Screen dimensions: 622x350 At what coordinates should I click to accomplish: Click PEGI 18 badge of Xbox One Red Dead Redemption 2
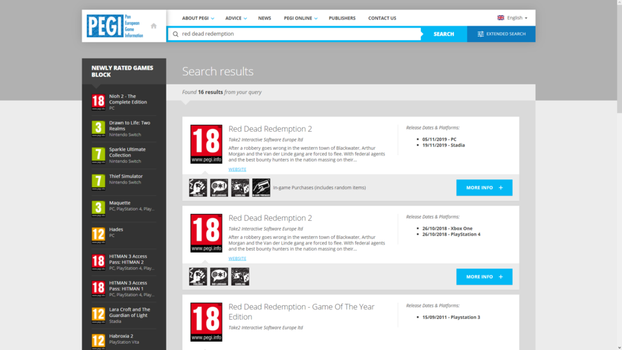coord(206,233)
